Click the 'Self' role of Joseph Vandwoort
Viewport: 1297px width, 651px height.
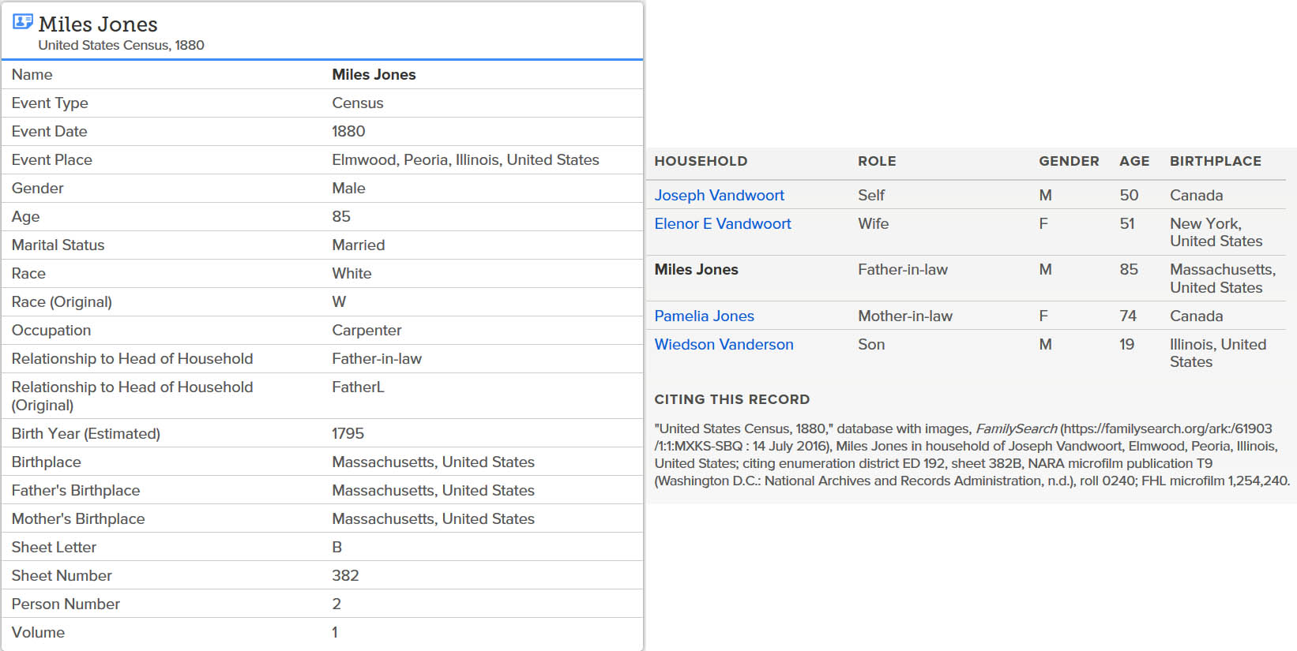pos(871,195)
